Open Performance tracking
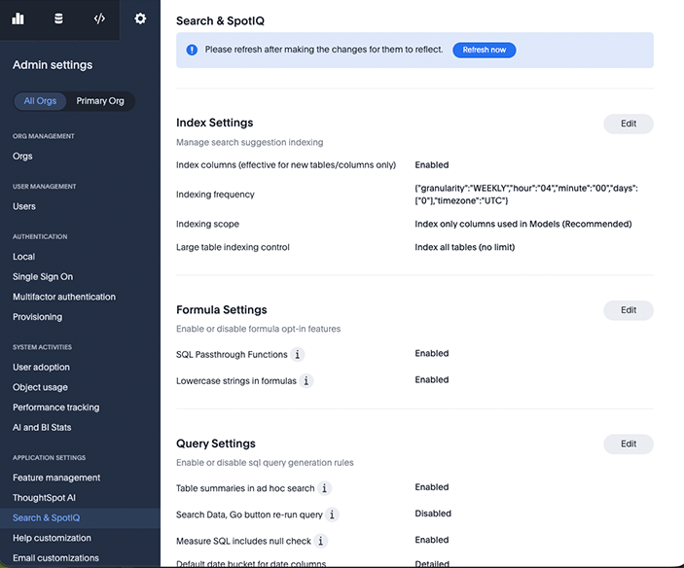684x568 pixels. point(55,408)
